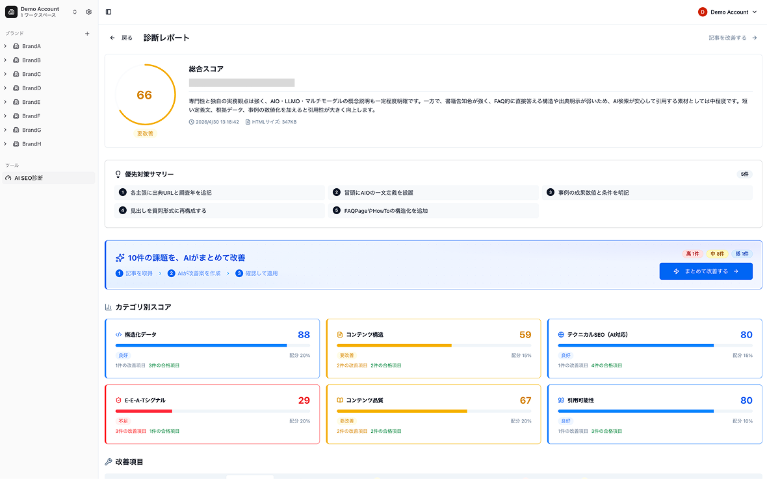Click the book icon on コンテンツ品質 card
The height and width of the screenshot is (479, 767).
point(339,400)
